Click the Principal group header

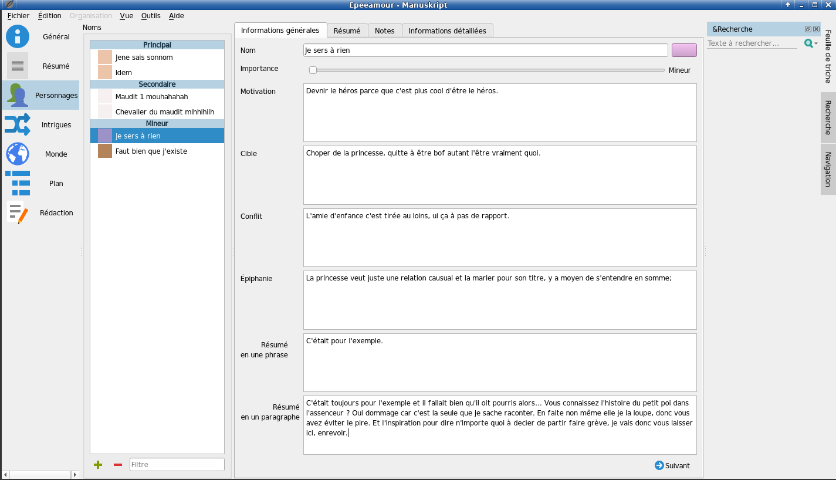pyautogui.click(x=157, y=45)
